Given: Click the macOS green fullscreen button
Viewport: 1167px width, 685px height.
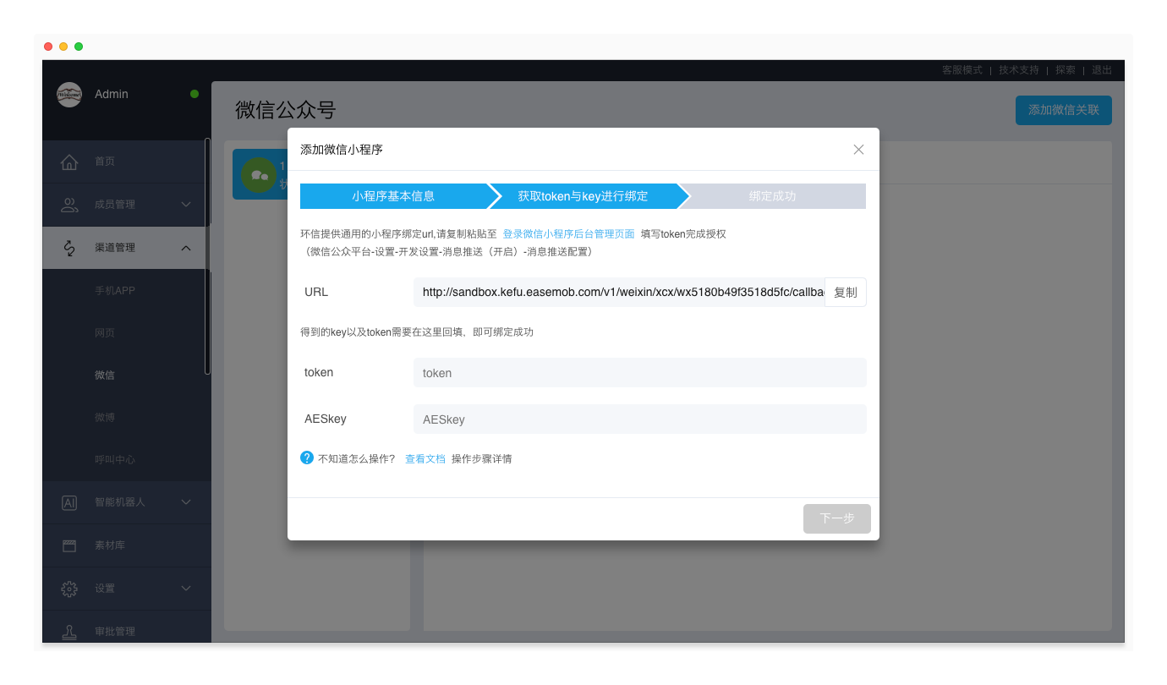Looking at the screenshot, I should (79, 47).
